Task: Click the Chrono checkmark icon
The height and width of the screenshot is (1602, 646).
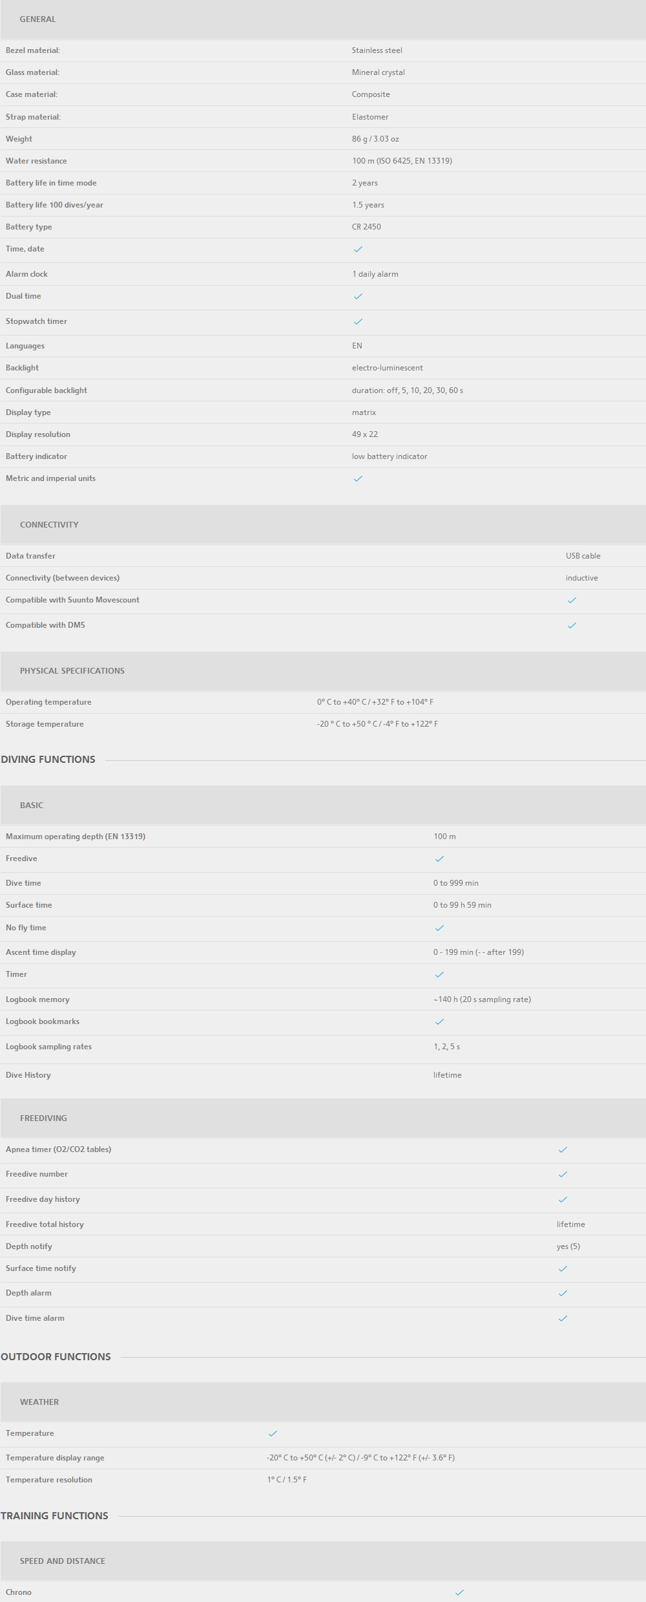Action: [x=459, y=1592]
